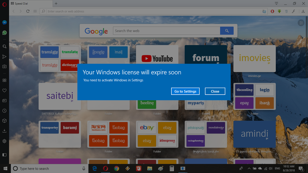Open the ibank tile
Image resolution: width=308 pixels, height=173 pixels.
(x=265, y=103)
